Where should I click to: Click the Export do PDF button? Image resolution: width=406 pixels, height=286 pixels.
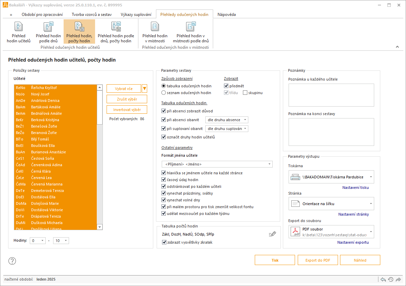318,260
